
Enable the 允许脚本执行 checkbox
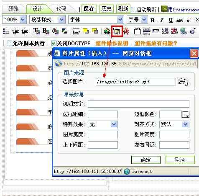point(9,44)
